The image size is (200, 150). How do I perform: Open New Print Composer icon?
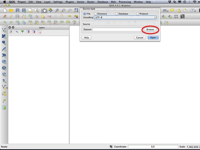tap(30, 10)
